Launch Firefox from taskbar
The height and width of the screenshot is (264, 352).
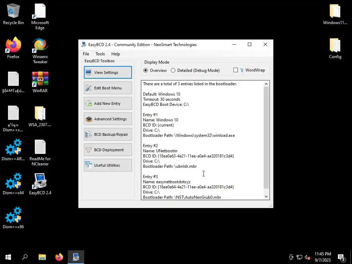click(x=59, y=257)
